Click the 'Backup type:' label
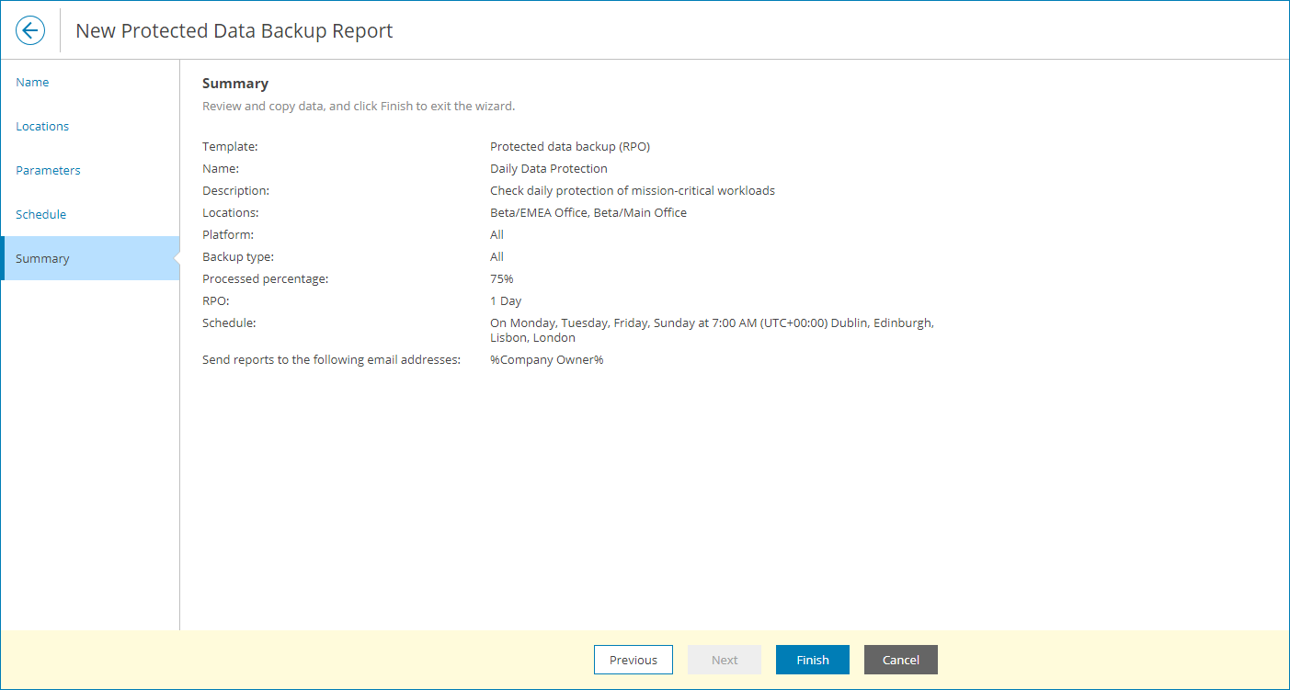This screenshot has height=690, width=1290. click(238, 256)
